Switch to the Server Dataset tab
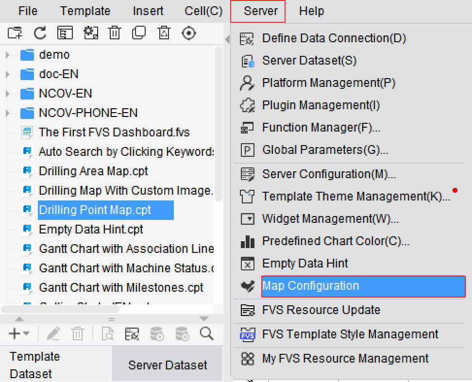The width and height of the screenshot is (472, 382). [168, 365]
